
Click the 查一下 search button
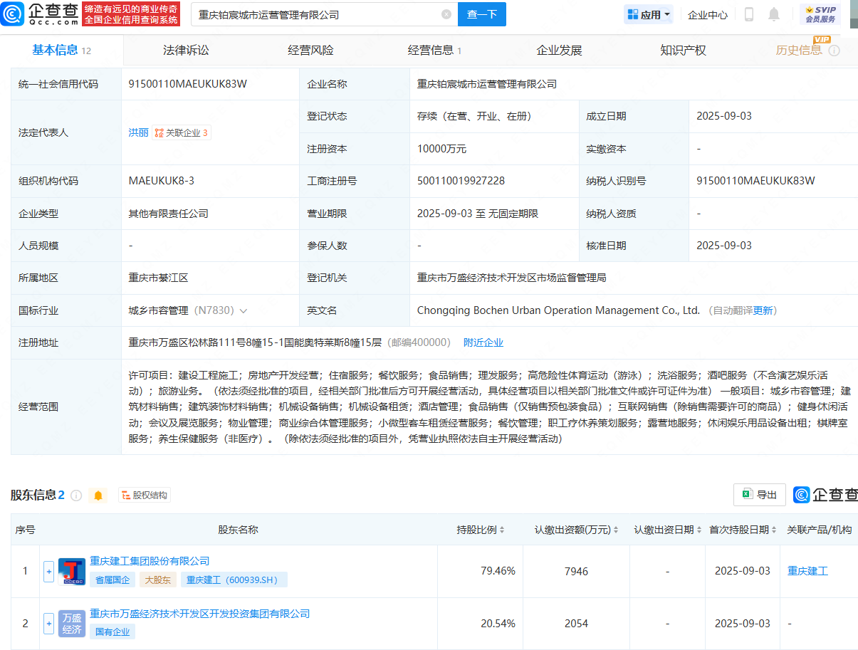482,14
